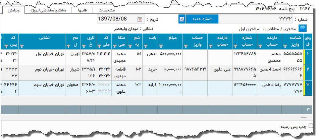Click the account number ۹۸۷۶۵۴۳۲۱
The width and height of the screenshot is (316, 140).
tap(195, 73)
